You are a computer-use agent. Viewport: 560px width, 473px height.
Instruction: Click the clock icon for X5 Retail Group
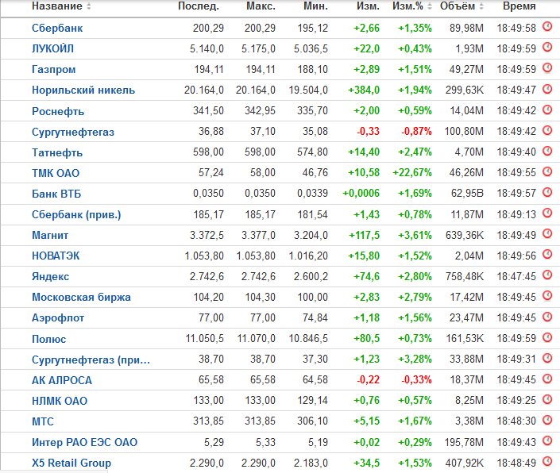click(x=547, y=461)
